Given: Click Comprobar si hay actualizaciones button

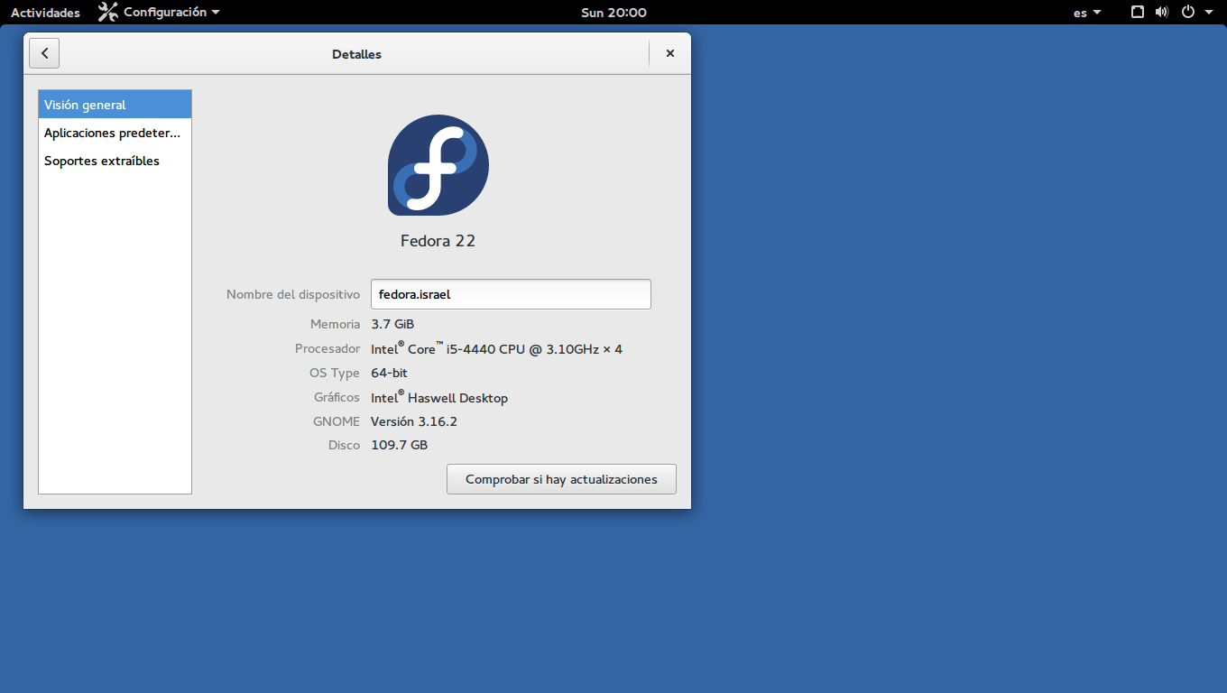Looking at the screenshot, I should 561,479.
